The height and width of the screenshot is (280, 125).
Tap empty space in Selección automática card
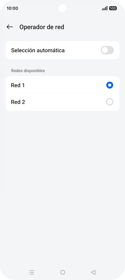82,50
